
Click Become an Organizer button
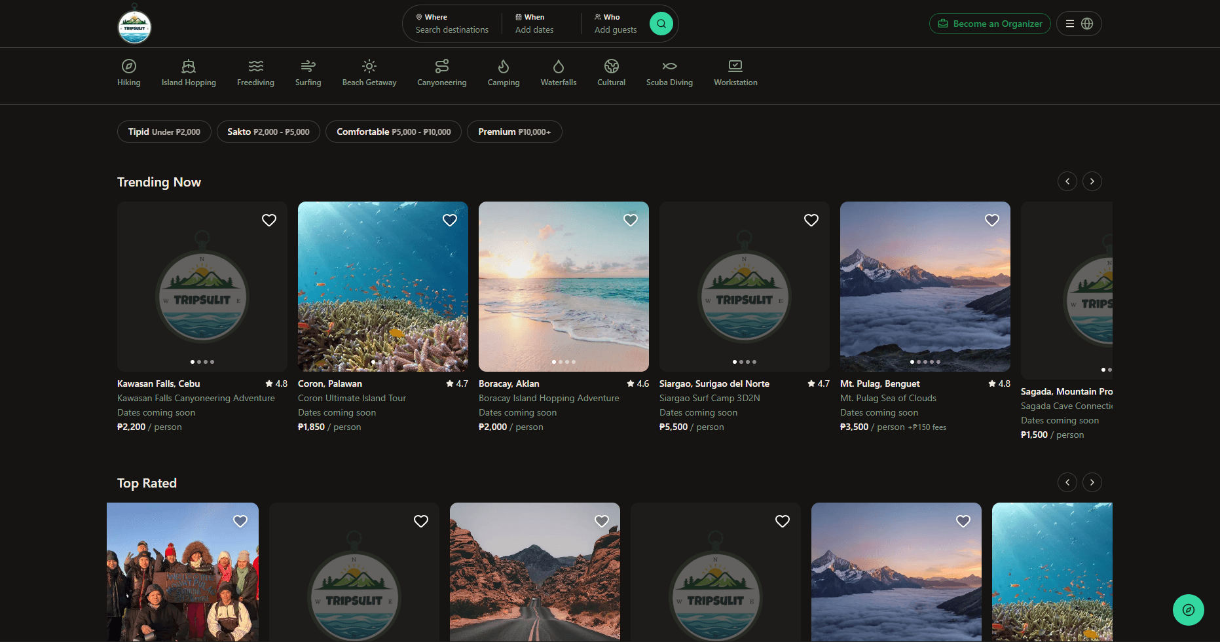(x=990, y=24)
